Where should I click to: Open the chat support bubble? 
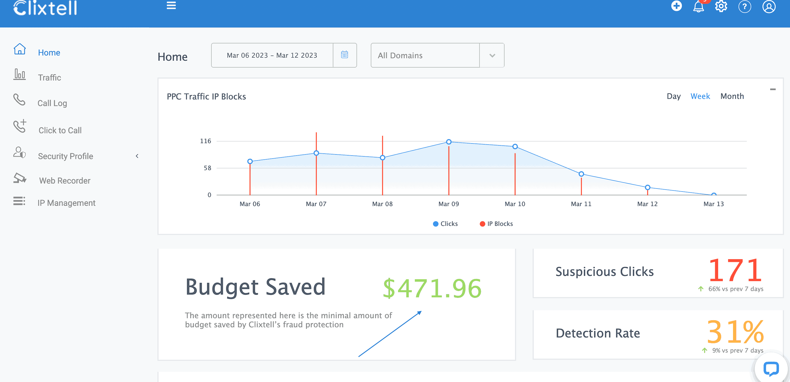coord(771,368)
